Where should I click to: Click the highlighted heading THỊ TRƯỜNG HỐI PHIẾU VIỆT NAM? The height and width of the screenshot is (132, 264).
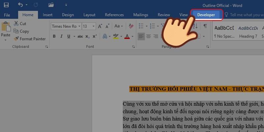click(197, 89)
